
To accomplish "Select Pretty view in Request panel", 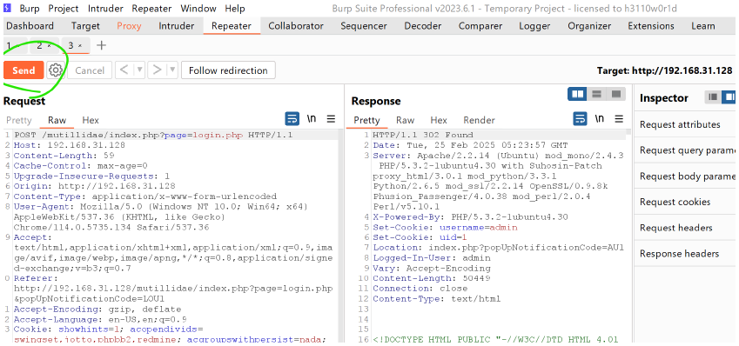I will pyautogui.click(x=19, y=120).
